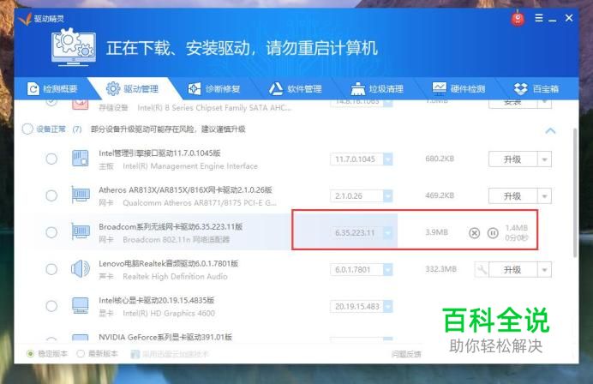This screenshot has width=593, height=384.
Task: Go to the 软件管理 tab
Action: (x=296, y=89)
